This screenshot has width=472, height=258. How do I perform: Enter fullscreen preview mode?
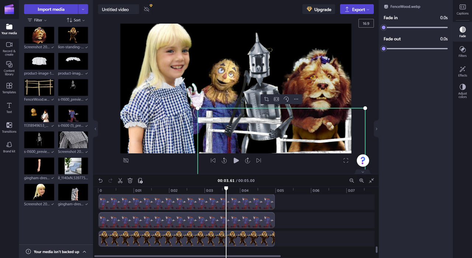[346, 160]
